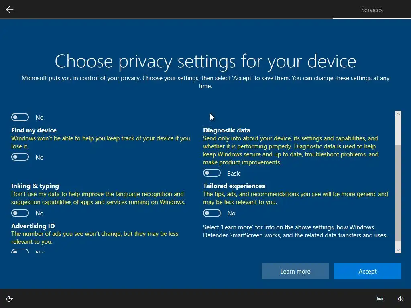Click the vertical scrollbar thumb

[x=398, y=192]
